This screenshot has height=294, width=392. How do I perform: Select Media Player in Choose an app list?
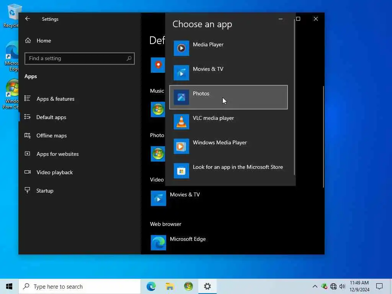229,48
